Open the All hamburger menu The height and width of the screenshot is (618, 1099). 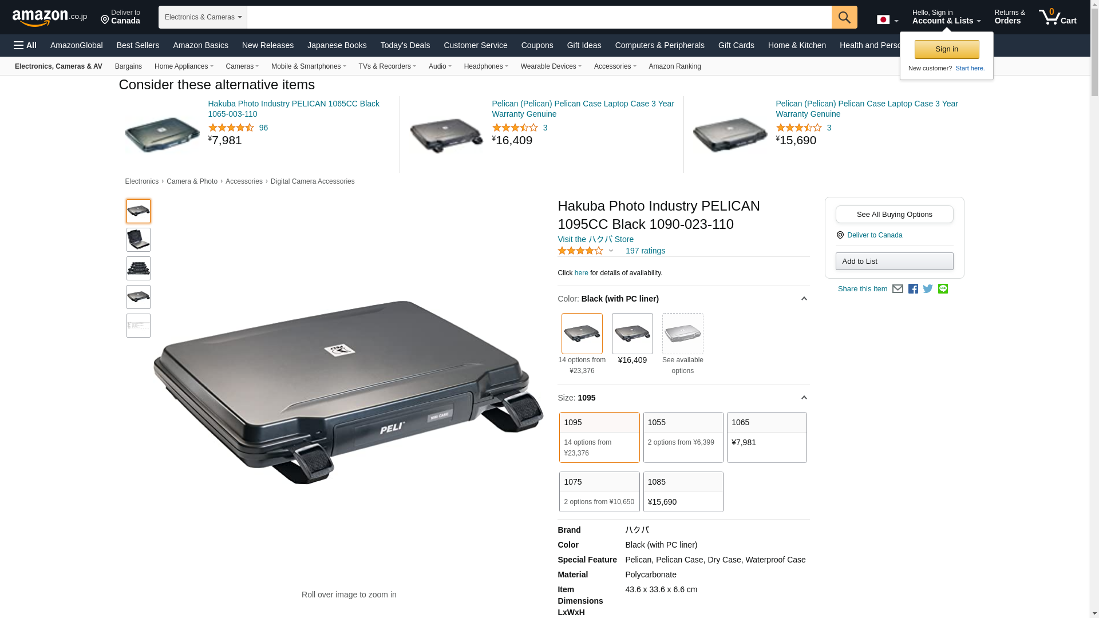[x=25, y=45]
